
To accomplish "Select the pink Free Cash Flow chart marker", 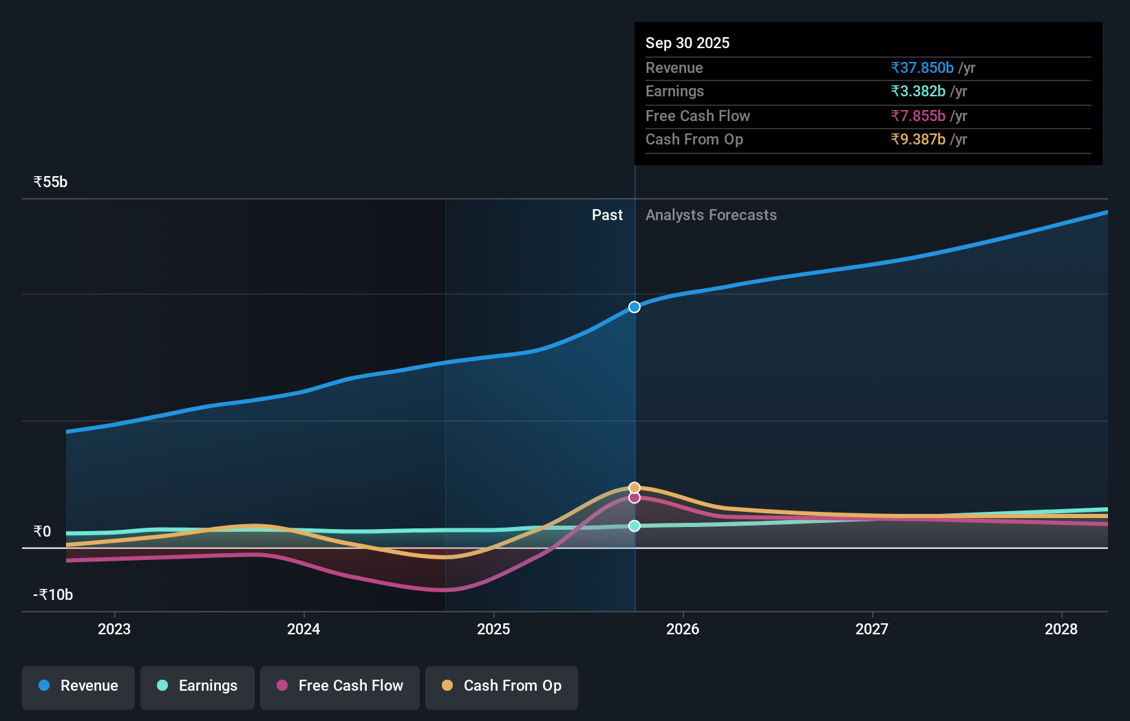I will pyautogui.click(x=633, y=498).
